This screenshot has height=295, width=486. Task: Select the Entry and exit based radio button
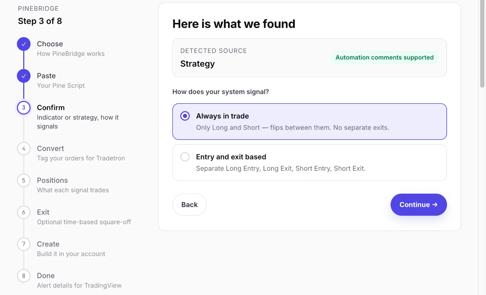point(185,157)
